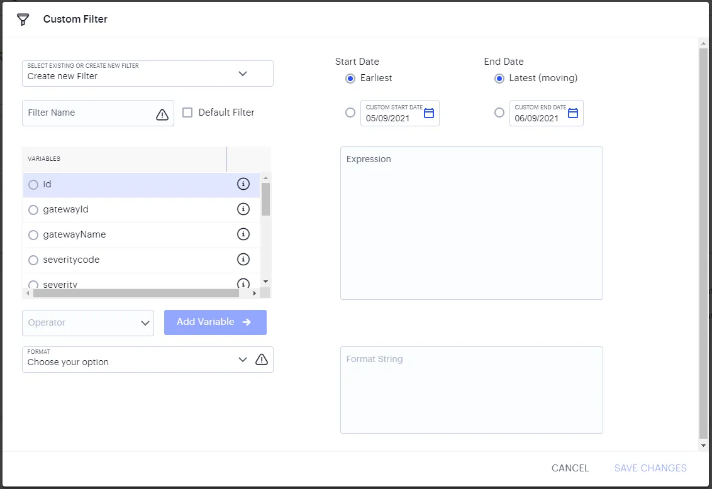
Task: Click the dialog vertical scrollbar
Action: pyautogui.click(x=703, y=244)
